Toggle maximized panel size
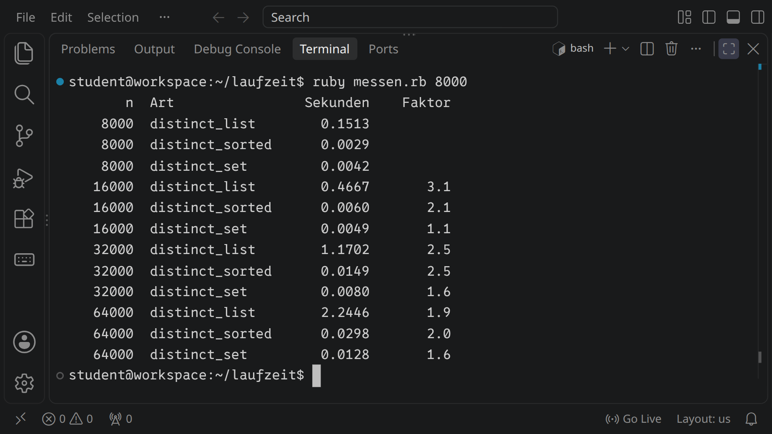Viewport: 772px width, 434px height. 729,49
